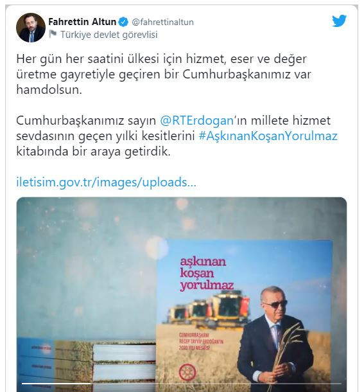Click the red emblem on book cover
364x392 pixels.
click(187, 372)
